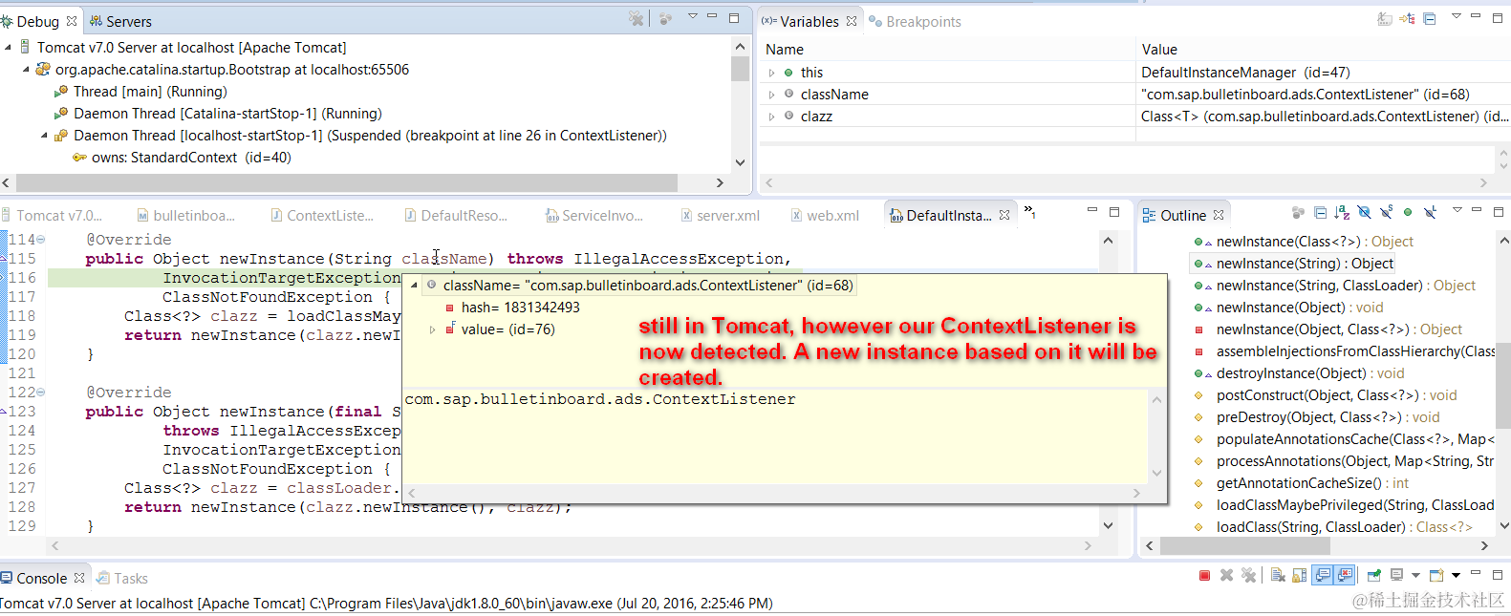Toggle Hide Static Members in the Outline

[1386, 212]
